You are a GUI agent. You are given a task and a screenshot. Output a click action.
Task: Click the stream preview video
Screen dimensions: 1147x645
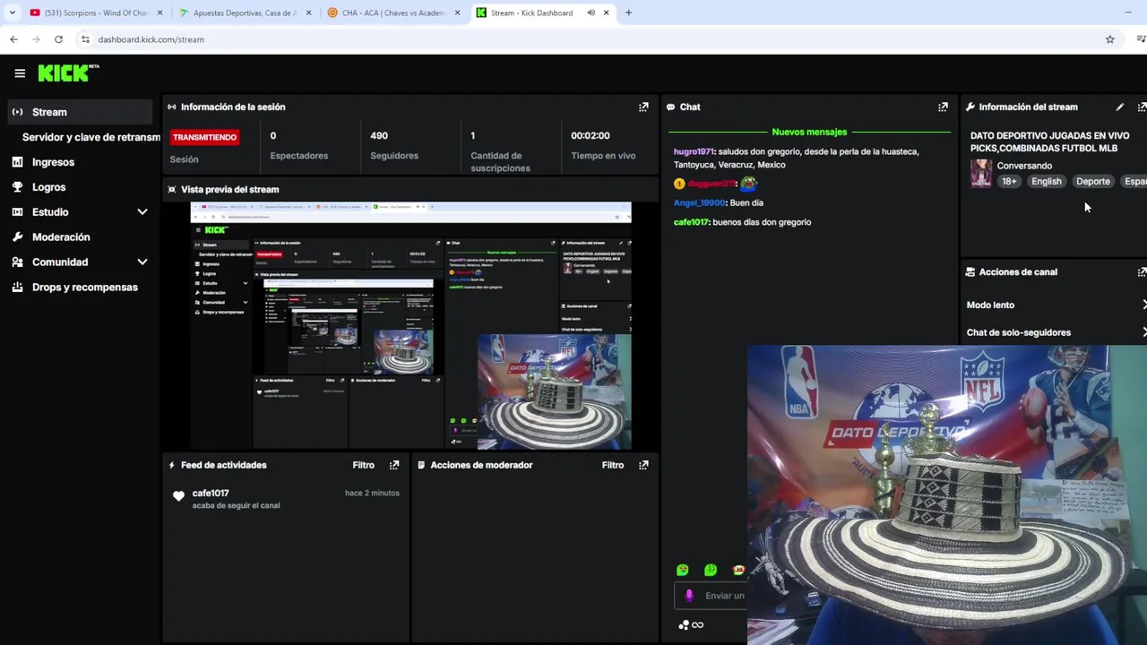coord(410,326)
